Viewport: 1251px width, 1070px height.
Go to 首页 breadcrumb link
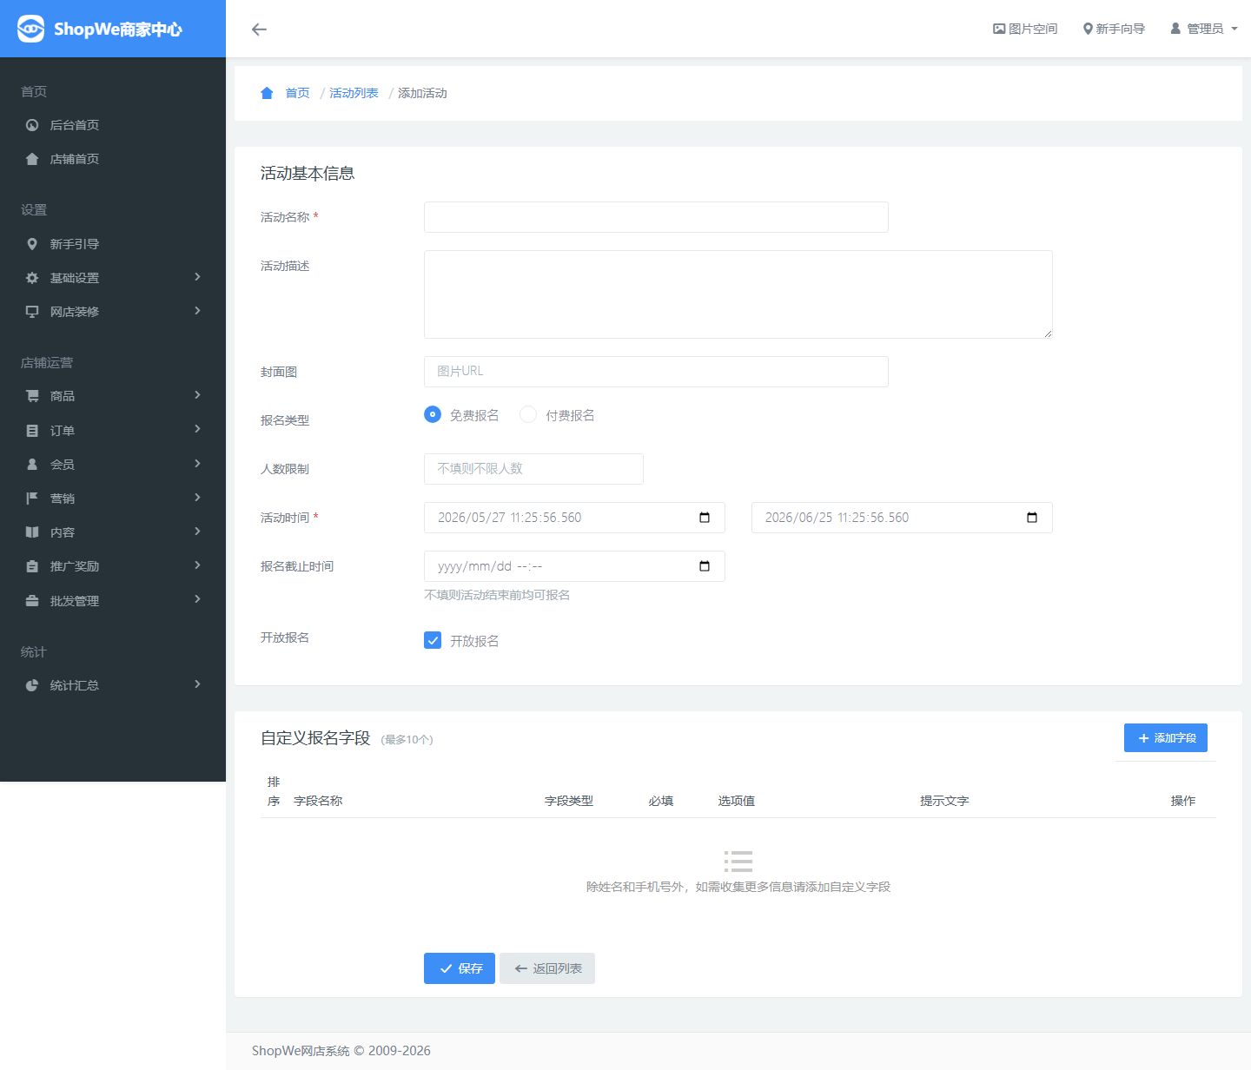297,93
